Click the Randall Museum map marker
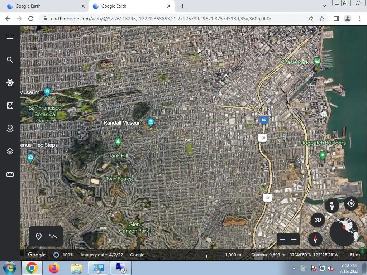 coord(151,122)
